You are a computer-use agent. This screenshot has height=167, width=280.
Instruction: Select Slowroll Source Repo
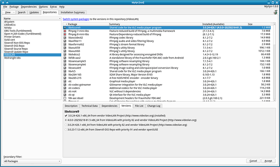coord(32,49)
